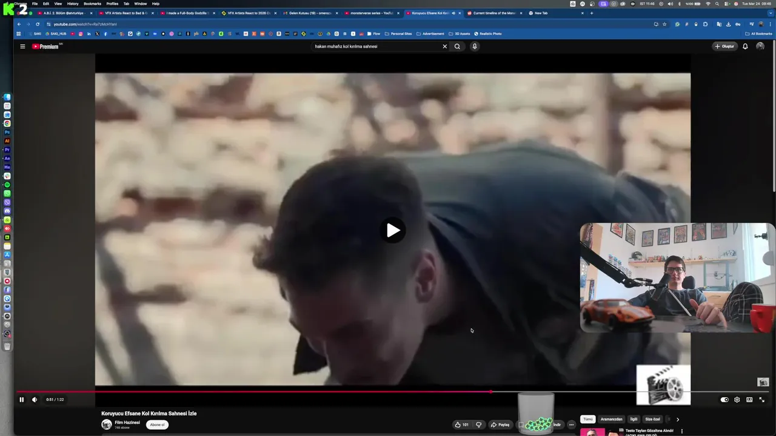Bookmark this page with star icon
The height and width of the screenshot is (436, 776).
coord(664,24)
